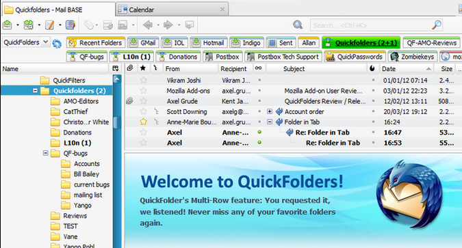Unstar the Anne-Marie Bou... message
Viewport: 462px width, 248px height.
(x=143, y=122)
